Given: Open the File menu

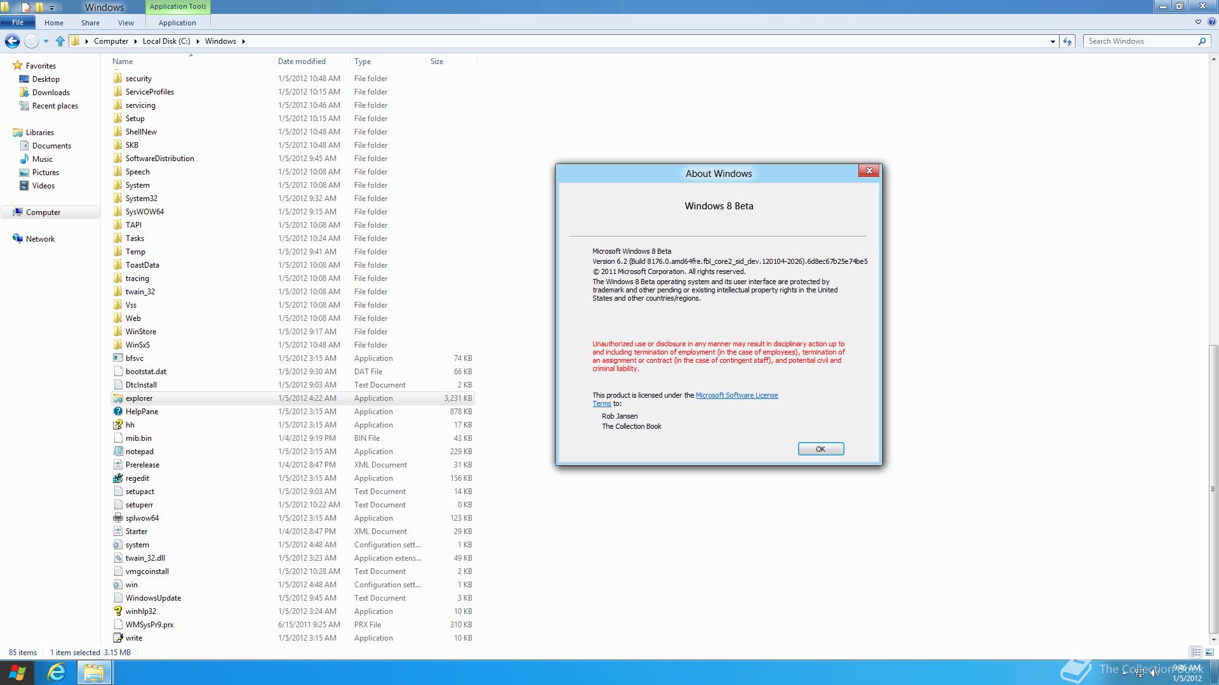Looking at the screenshot, I should pyautogui.click(x=18, y=22).
